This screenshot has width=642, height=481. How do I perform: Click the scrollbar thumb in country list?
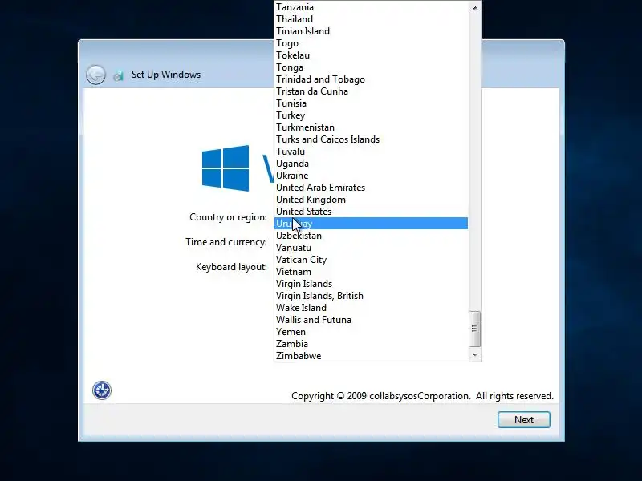point(474,329)
